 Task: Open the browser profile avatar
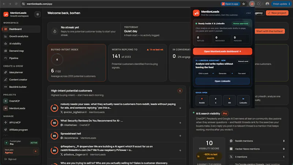pyautogui.click(x=267, y=4)
